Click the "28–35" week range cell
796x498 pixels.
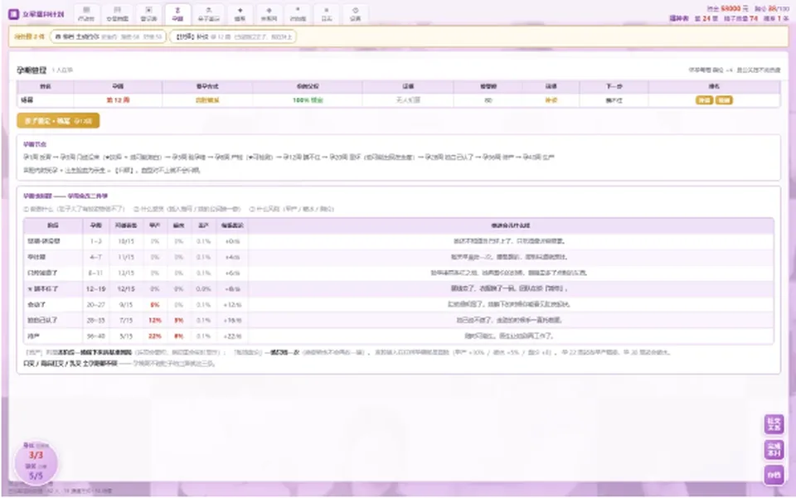pos(96,320)
